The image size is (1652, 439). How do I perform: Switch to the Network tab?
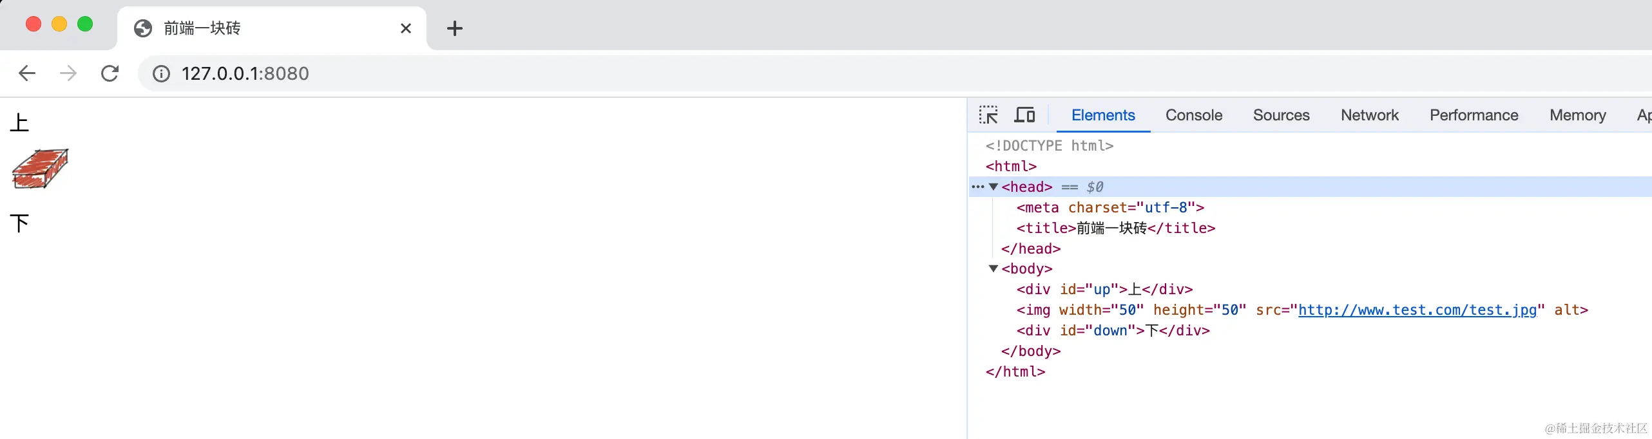[x=1370, y=115]
